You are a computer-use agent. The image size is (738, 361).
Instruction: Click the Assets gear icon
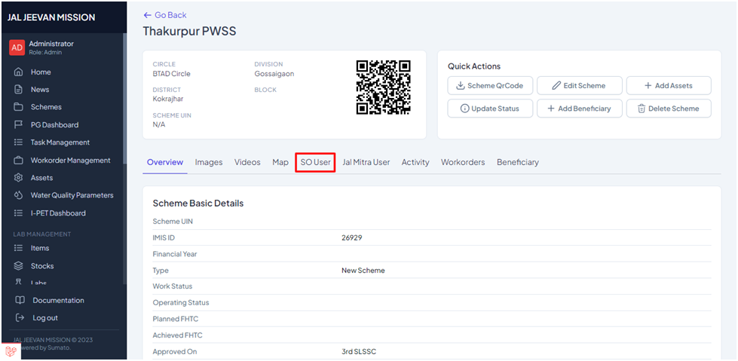click(20, 178)
